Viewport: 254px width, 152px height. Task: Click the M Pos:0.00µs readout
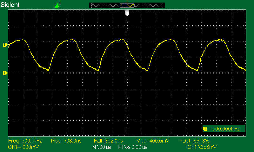pos(132,147)
